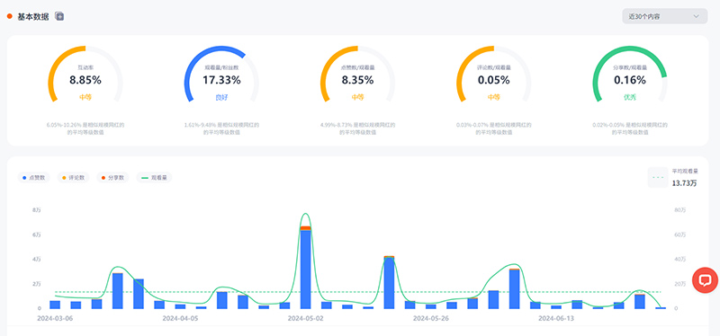
Task: Click the 互动率 8.85% gauge
Action: [x=85, y=74]
